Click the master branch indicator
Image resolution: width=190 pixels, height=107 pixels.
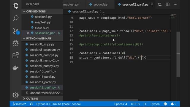click(x=20, y=104)
